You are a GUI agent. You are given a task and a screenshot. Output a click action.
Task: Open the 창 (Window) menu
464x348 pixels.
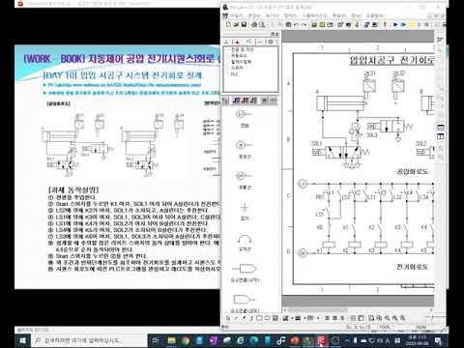[x=357, y=15]
